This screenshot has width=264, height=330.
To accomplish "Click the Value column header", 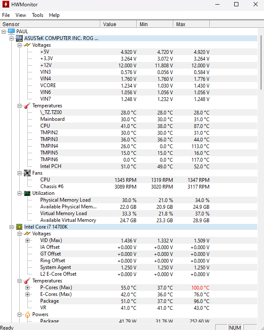I will coord(118,24).
